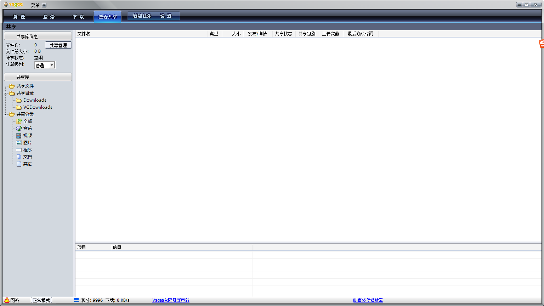Open the Downloads folder under 共享目录
This screenshot has width=544, height=306.
point(34,100)
